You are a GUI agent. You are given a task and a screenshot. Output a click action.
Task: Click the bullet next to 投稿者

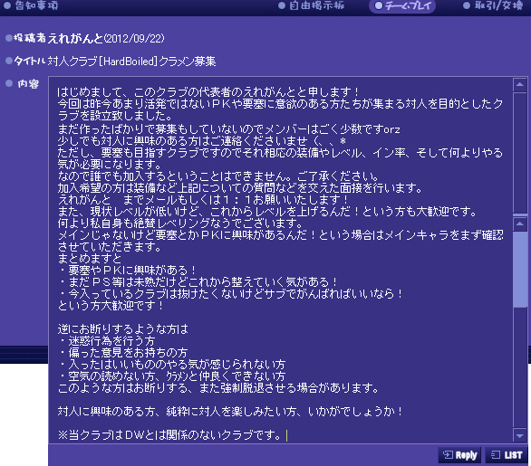[9, 38]
